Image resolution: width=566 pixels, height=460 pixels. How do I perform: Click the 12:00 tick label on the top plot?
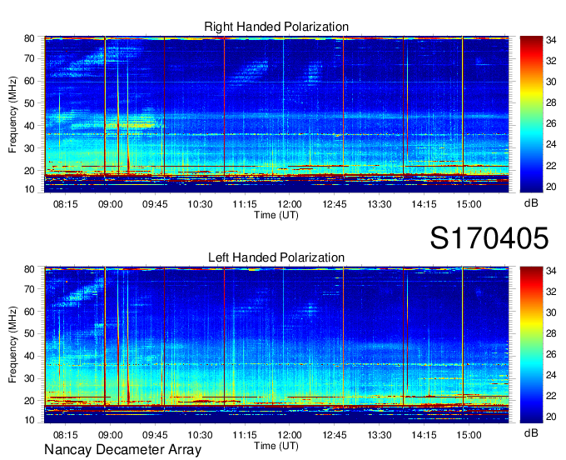290,204
